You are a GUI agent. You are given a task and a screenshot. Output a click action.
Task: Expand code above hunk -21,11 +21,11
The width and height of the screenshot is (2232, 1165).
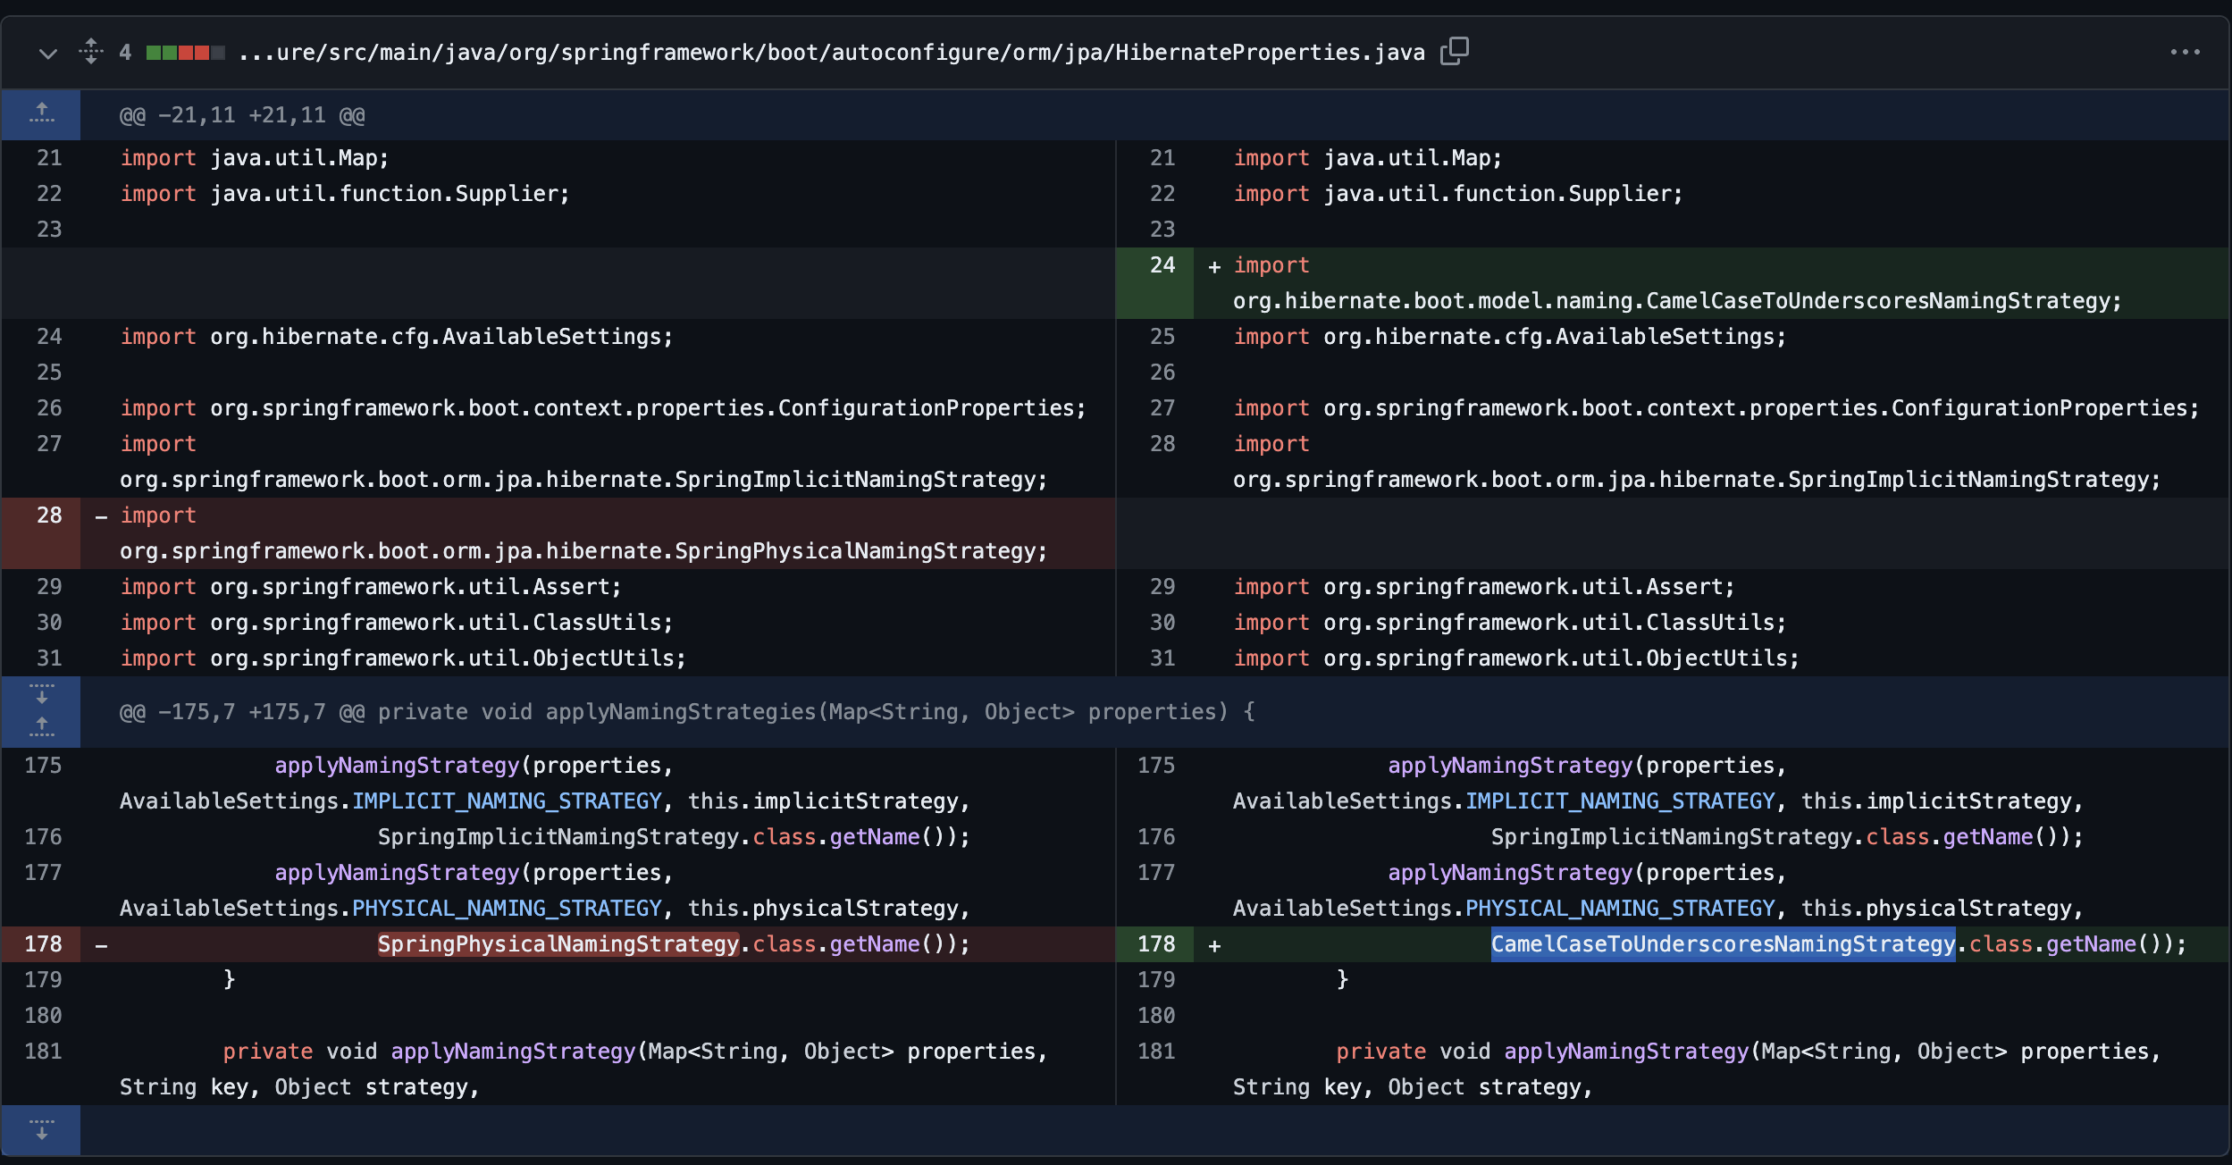point(41,114)
